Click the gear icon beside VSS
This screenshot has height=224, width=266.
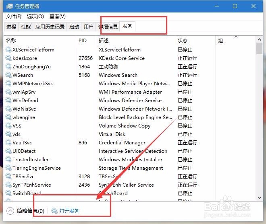pos(8,125)
